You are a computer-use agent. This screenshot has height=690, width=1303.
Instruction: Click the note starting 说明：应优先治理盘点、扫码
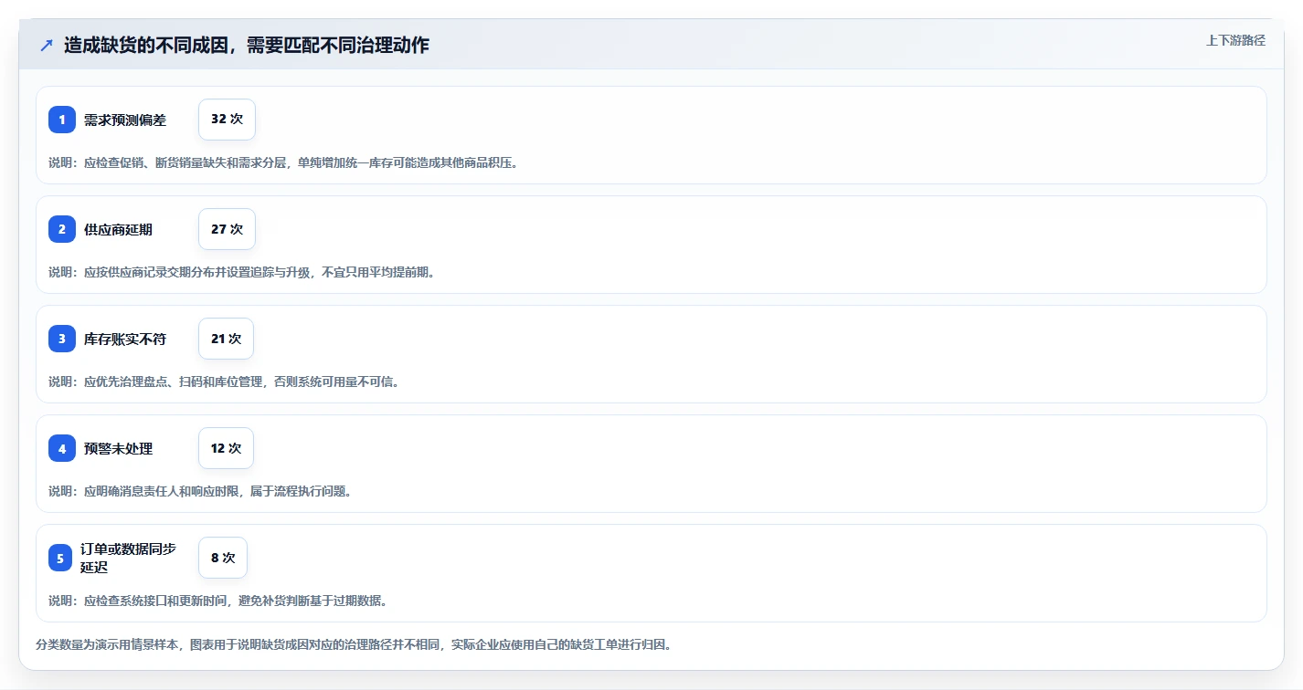point(224,382)
